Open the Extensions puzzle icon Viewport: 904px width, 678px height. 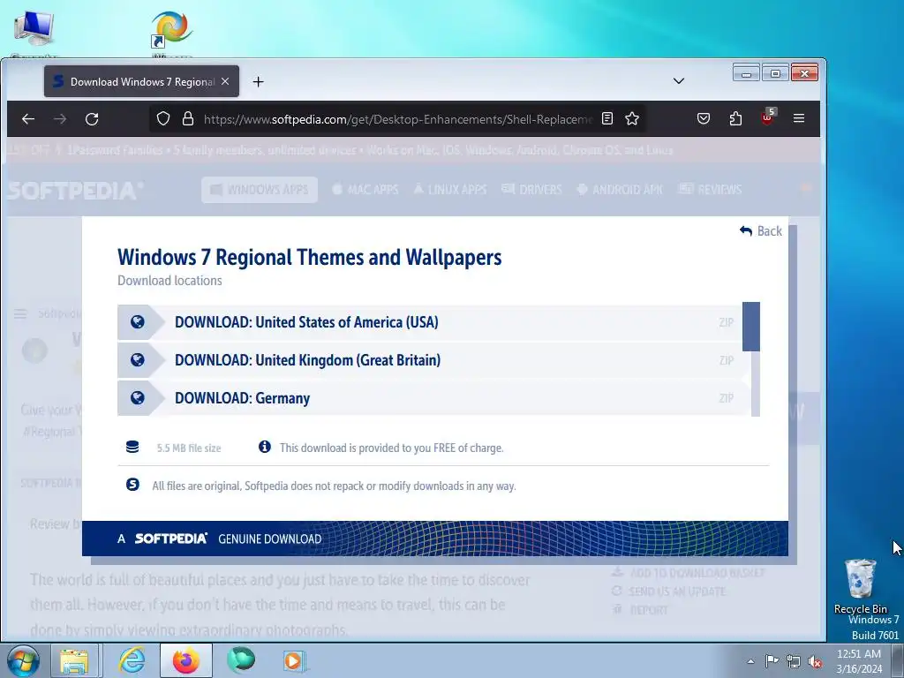pyautogui.click(x=735, y=119)
